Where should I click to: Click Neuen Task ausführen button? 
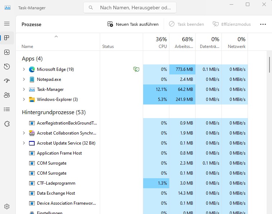(133, 24)
